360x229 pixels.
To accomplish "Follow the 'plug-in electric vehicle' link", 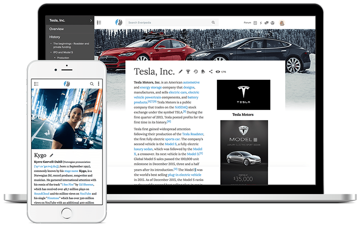I will 185,175.
